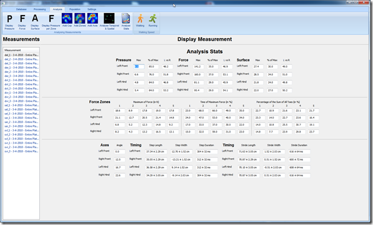Open the svr_2 measurement entry
Image resolution: width=373 pixels, height=225 pixels.
pyautogui.click(x=21, y=147)
